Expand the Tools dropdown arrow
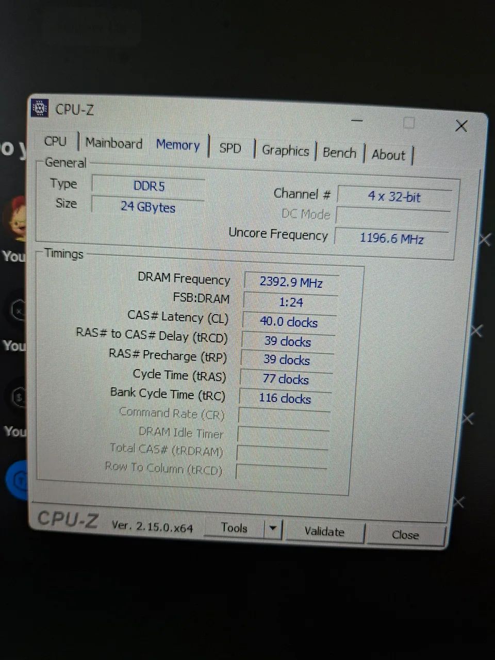495x660 pixels. [x=273, y=529]
